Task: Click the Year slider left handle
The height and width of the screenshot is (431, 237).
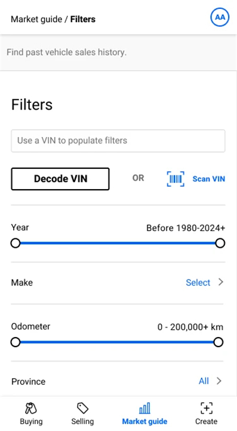Action: (16, 243)
